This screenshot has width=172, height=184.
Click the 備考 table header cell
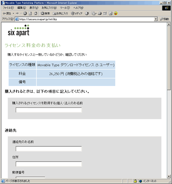pyautogui.click(x=22, y=82)
